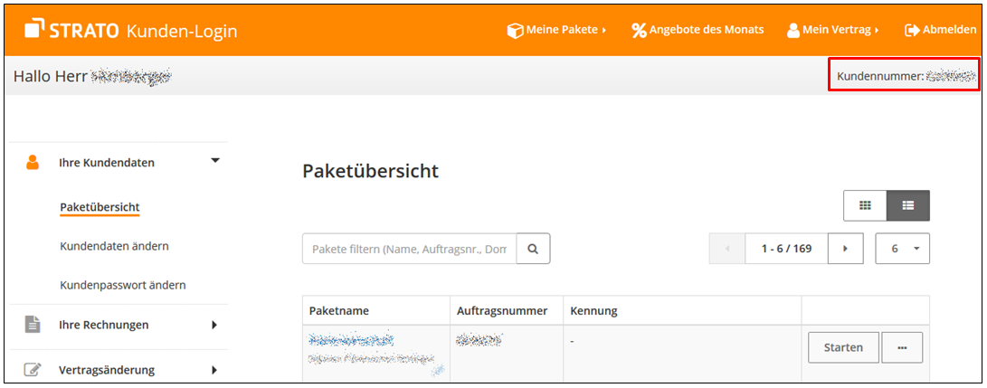Click the percent icon for Angebote des Monats
This screenshot has width=987, height=388.
639,30
